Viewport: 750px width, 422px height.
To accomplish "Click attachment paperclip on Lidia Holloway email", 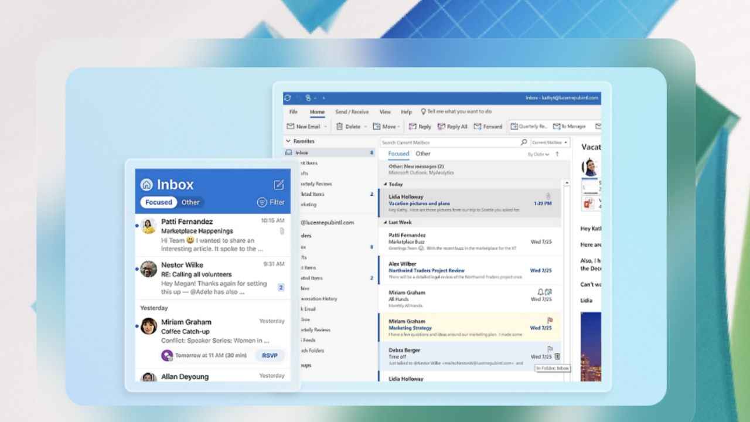I will point(548,196).
